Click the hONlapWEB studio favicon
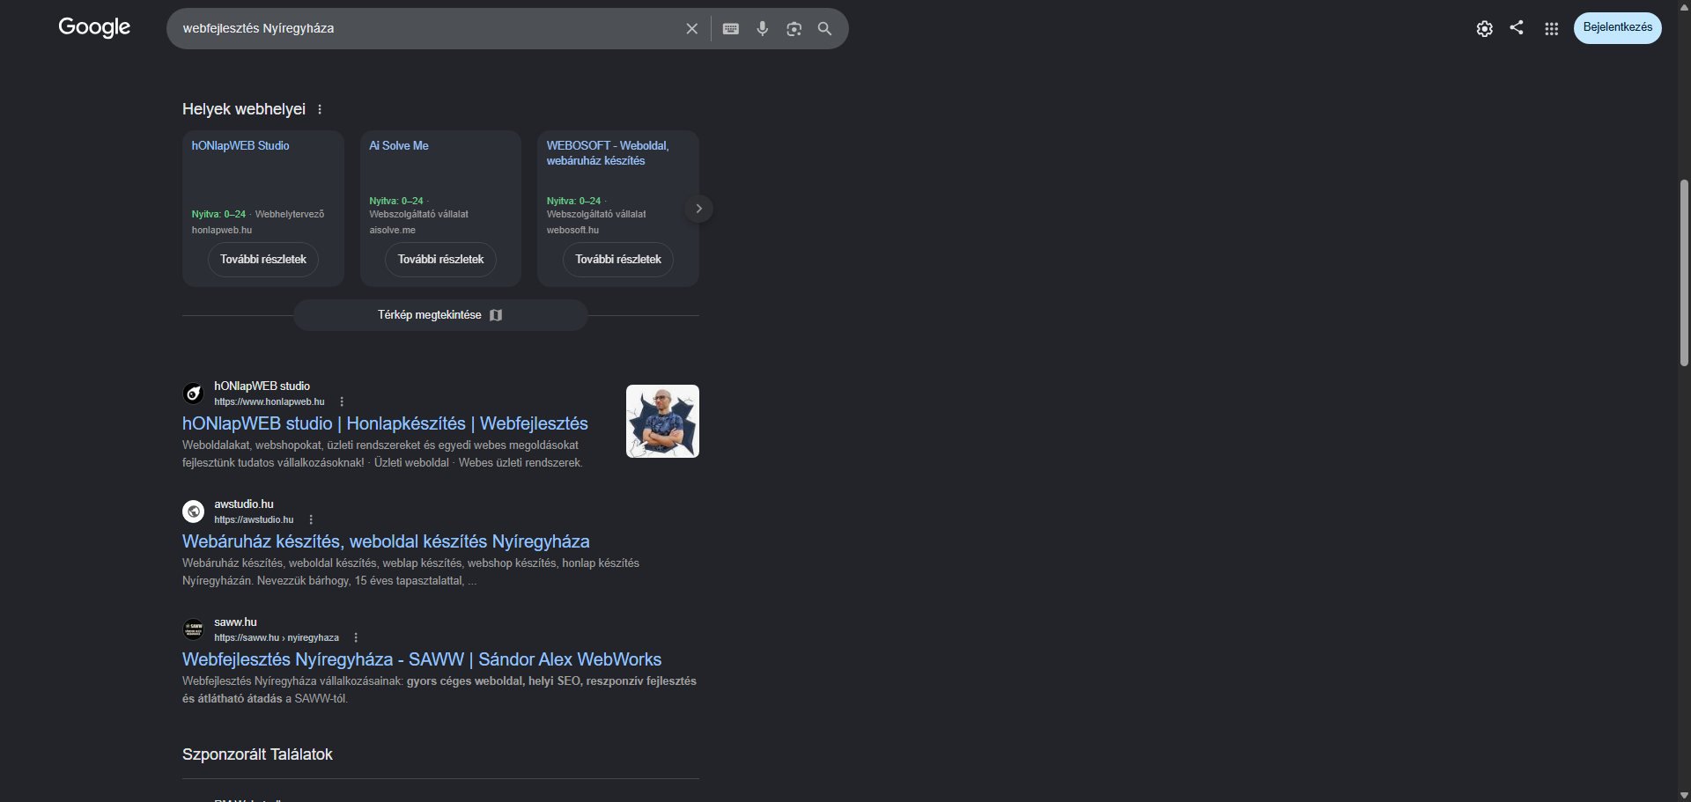Viewport: 1691px width, 802px height. [x=193, y=394]
